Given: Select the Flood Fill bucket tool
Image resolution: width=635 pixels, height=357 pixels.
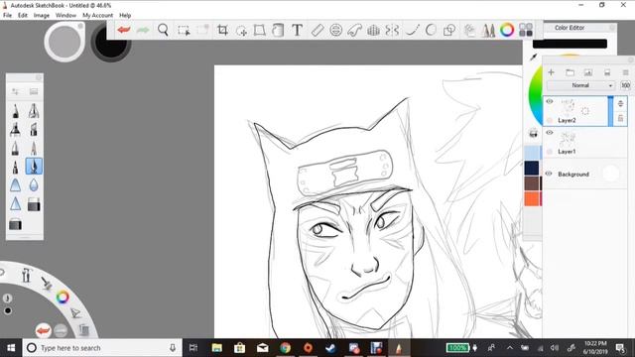Looking at the screenshot, I should tap(278, 30).
